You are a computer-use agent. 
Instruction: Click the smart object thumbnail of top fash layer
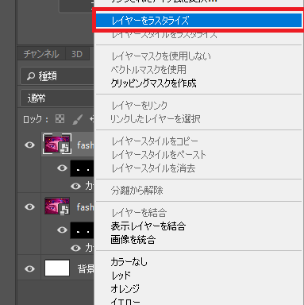click(x=57, y=144)
